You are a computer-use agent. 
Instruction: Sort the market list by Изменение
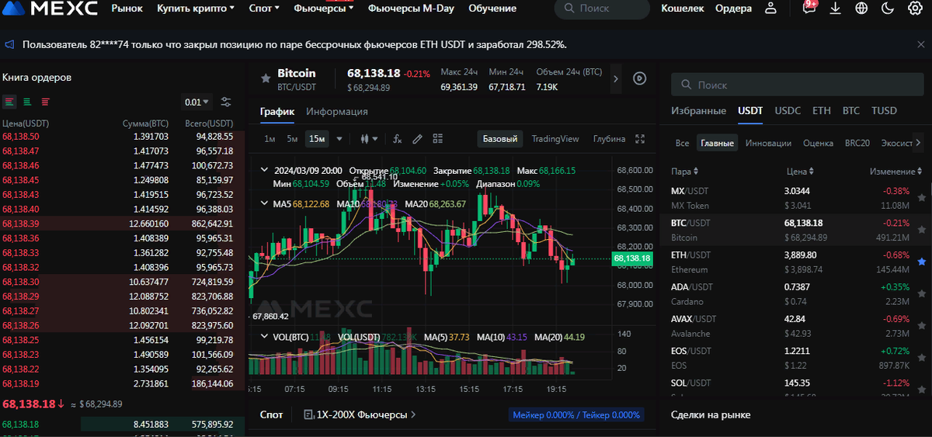click(x=895, y=171)
